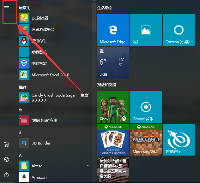Screen dimensions: 200x183
Task: Click the 推荐 heading
Action: tap(23, 87)
